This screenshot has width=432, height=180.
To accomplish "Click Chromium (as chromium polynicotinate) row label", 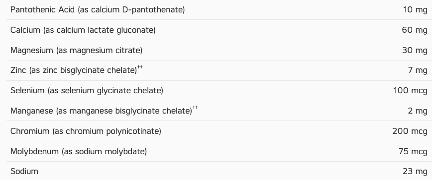I will point(86,131).
